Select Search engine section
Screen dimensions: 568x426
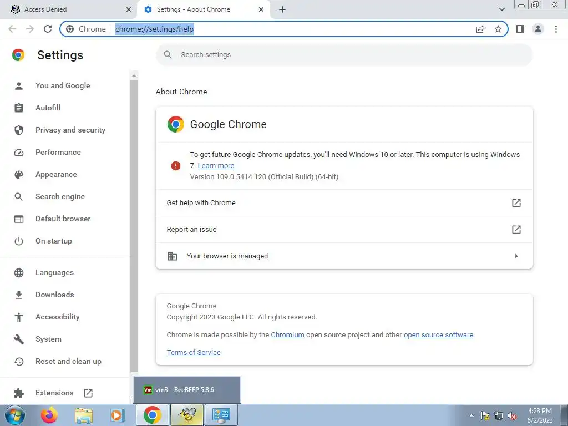60,197
